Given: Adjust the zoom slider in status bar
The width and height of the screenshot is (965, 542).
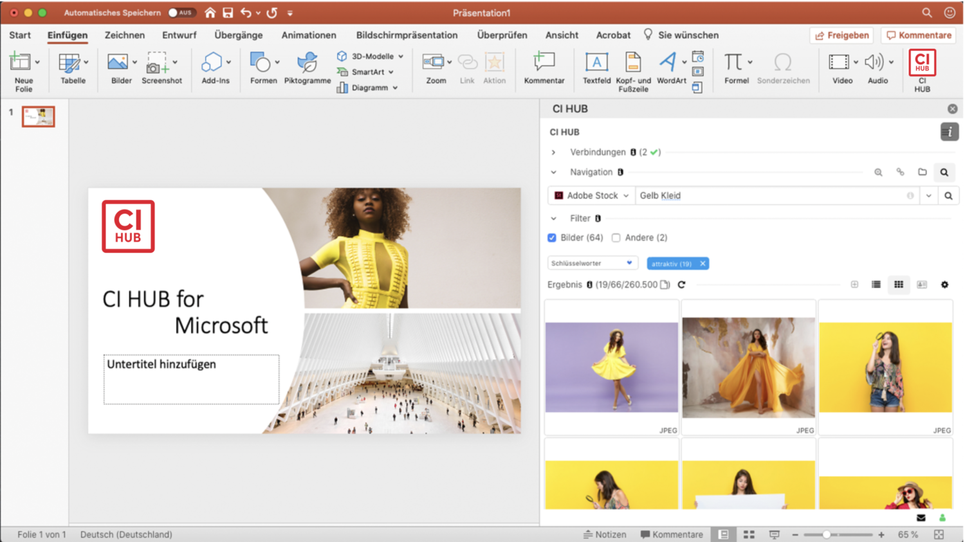Looking at the screenshot, I should click(x=827, y=534).
